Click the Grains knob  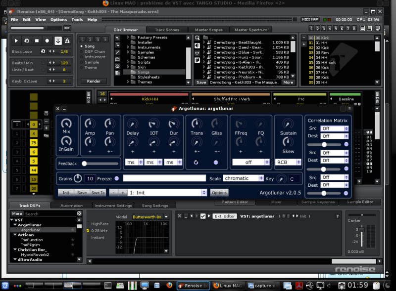click(78, 178)
